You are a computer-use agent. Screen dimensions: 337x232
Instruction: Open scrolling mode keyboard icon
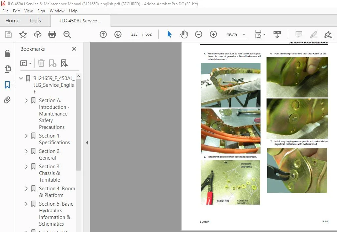[277, 34]
